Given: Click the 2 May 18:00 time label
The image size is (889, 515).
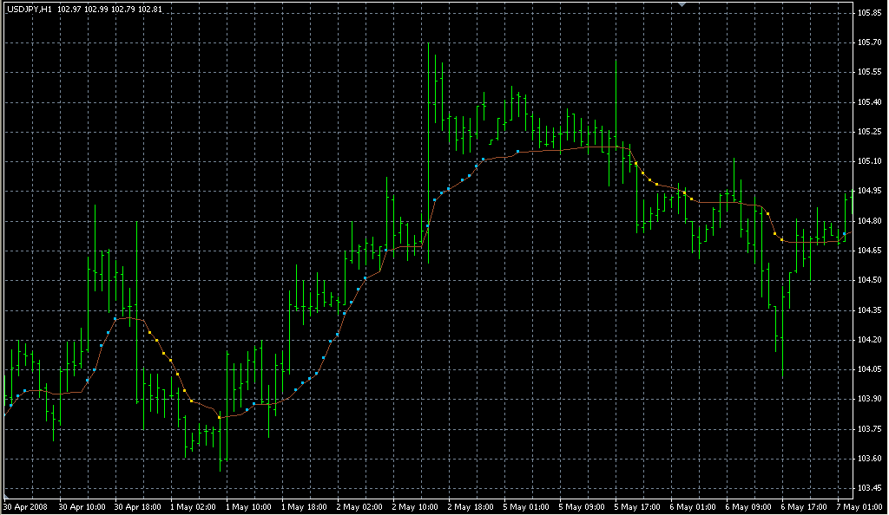Looking at the screenshot, I should [x=469, y=506].
